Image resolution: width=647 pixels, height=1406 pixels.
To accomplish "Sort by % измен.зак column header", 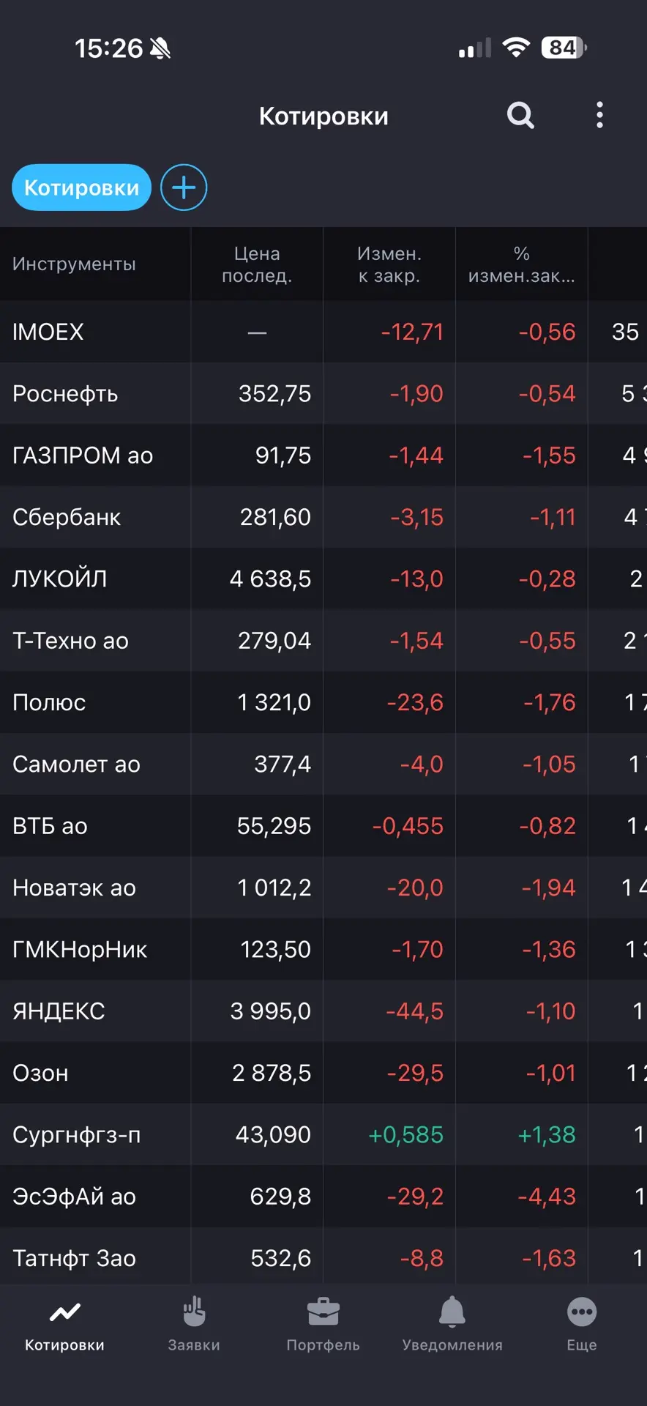I will [x=521, y=264].
